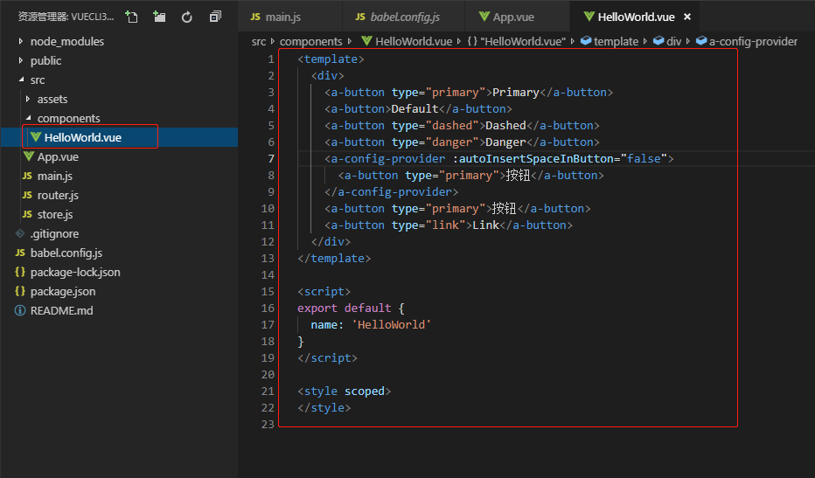Viewport: 815px width, 478px height.
Task: Expand the node_modules folder arrow
Action: pyautogui.click(x=20, y=41)
